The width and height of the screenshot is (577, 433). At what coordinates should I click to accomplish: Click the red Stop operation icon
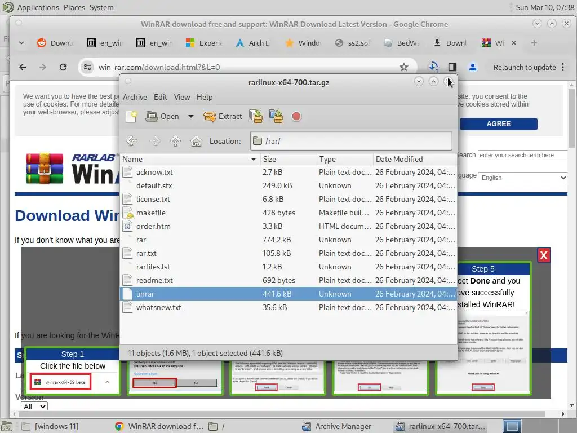pyautogui.click(x=296, y=116)
